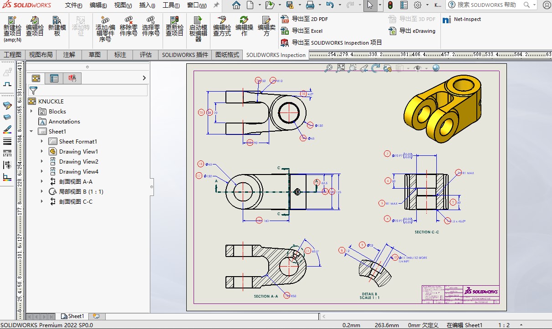Screen dimensions: 552x329
Task: Select Annotations in the tree
Action: point(64,121)
